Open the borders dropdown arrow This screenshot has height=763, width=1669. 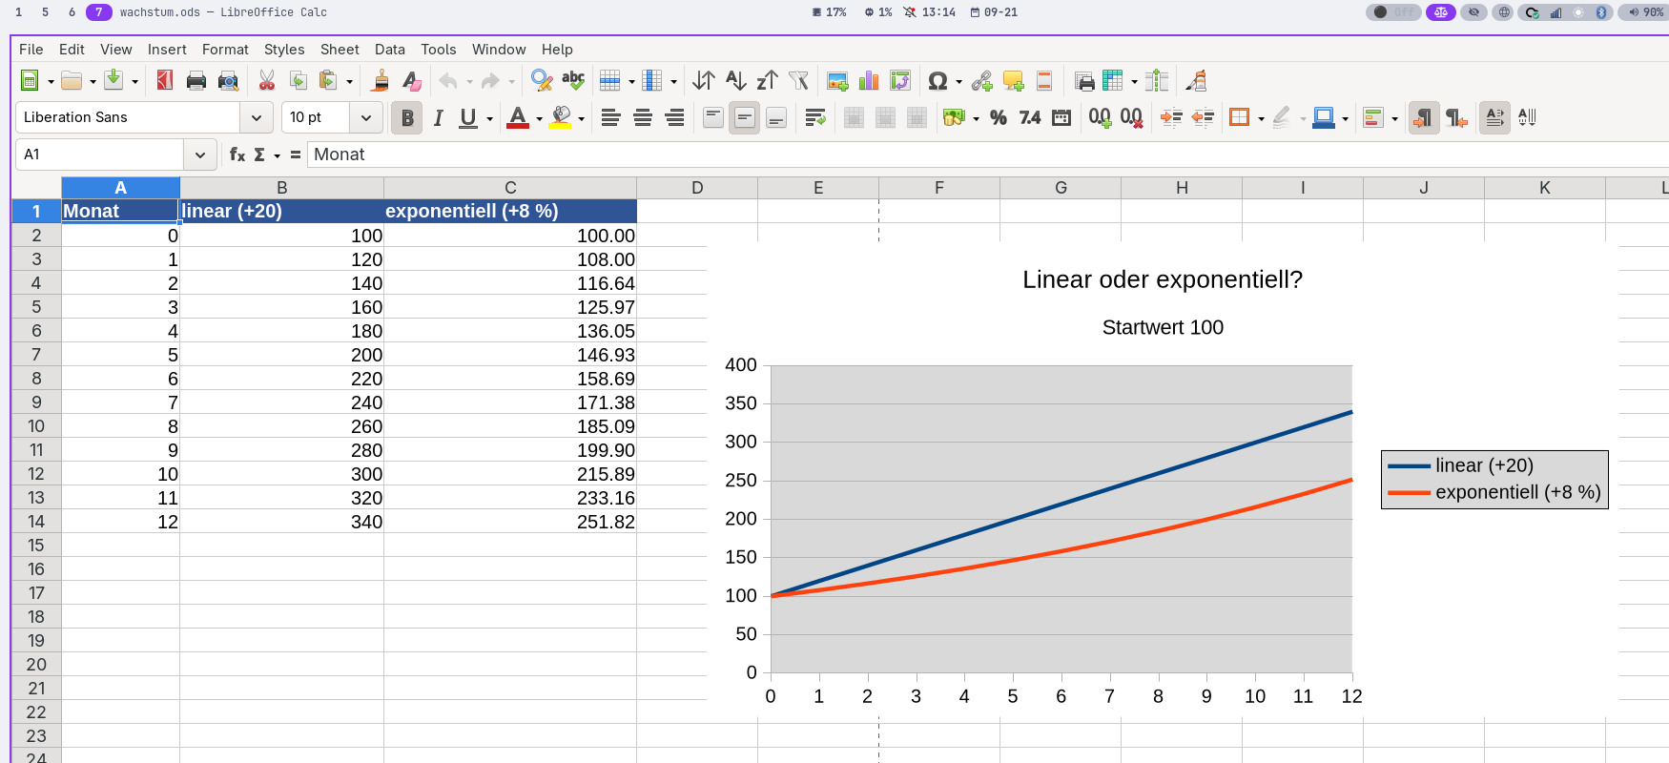(x=1261, y=118)
